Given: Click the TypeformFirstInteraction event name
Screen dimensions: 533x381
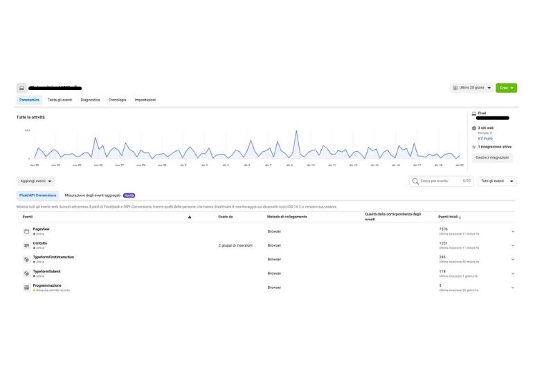Looking at the screenshot, I should tap(53, 257).
